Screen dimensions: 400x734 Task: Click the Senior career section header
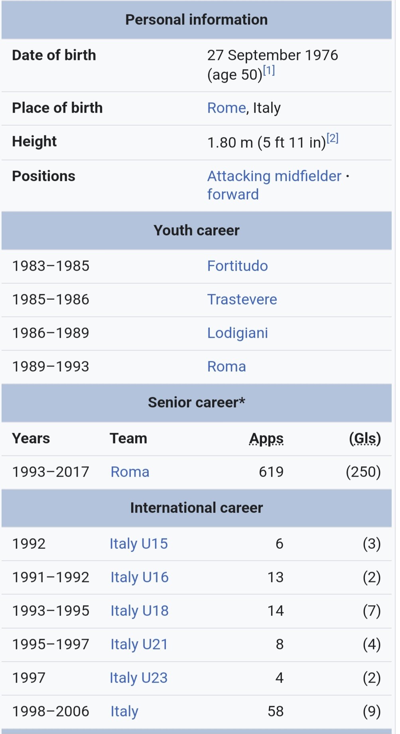(x=197, y=402)
